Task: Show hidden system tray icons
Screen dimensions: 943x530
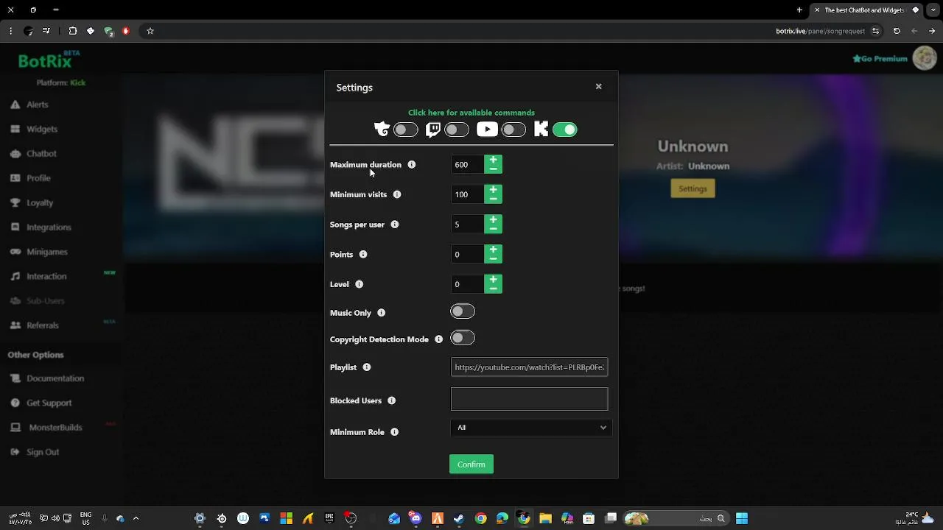Action: click(x=136, y=518)
